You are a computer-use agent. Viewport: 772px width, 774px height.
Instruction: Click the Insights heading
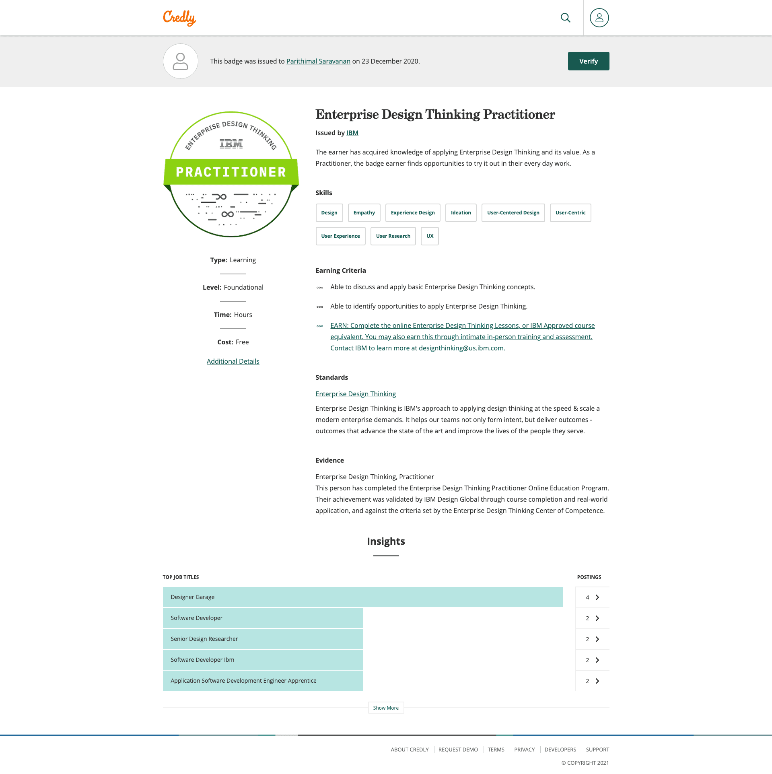(386, 541)
